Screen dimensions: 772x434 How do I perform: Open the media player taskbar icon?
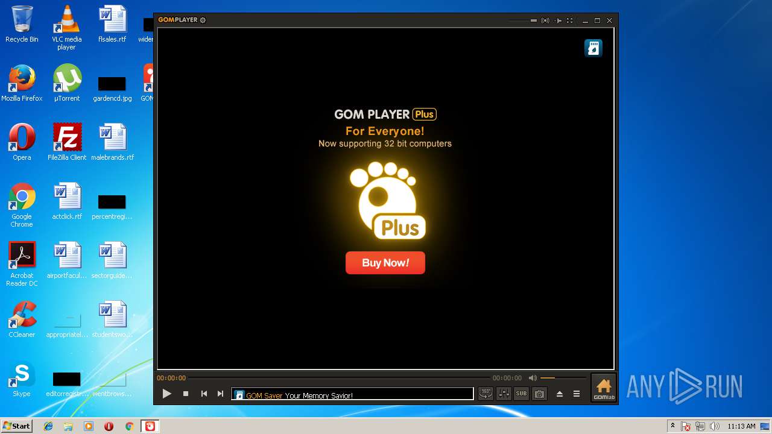tap(89, 426)
